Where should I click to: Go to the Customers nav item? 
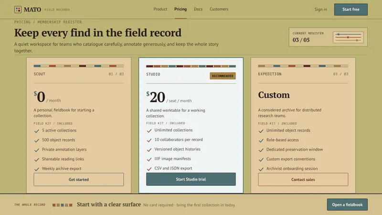(x=219, y=9)
